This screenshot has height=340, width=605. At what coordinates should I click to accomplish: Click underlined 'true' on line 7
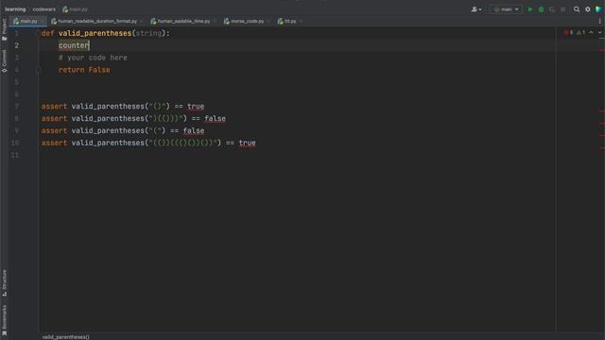(196, 107)
